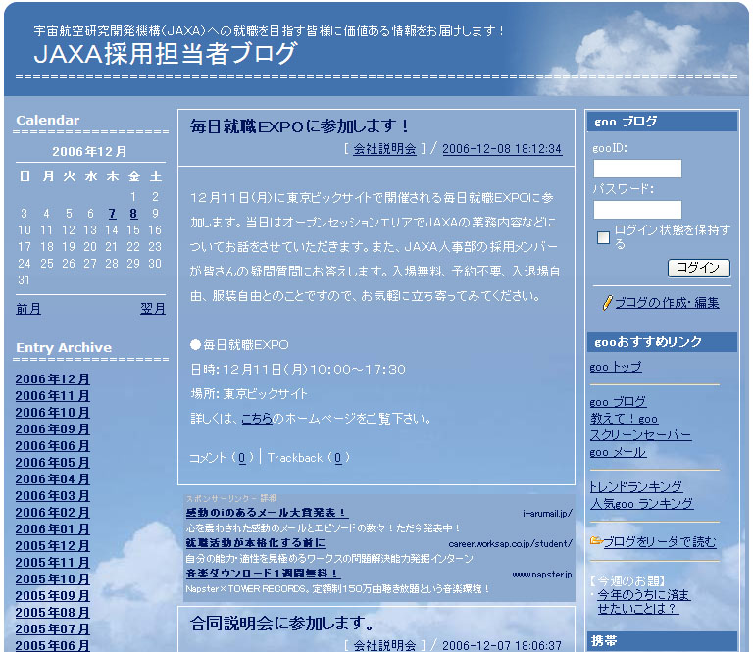Open the トレンドランキング link
The image size is (753, 652).
pos(635,487)
